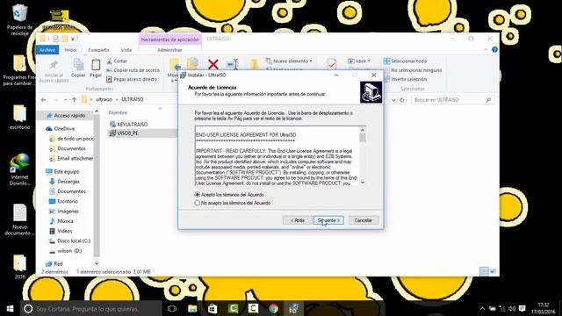Open the Nuevo elemento dropdown
562x316 pixels.
pyautogui.click(x=289, y=61)
